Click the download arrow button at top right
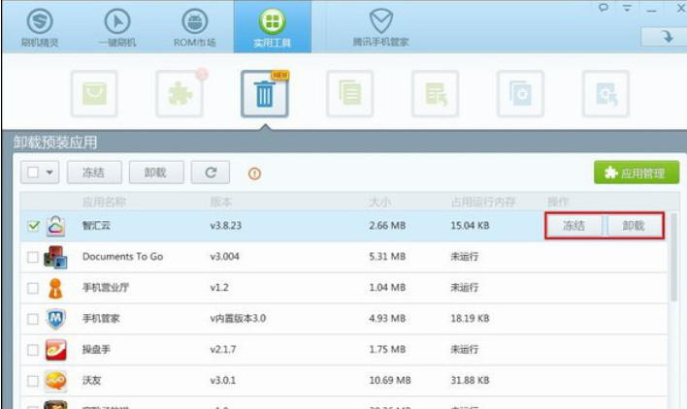Screen dimensions: 687x409 tap(666, 37)
